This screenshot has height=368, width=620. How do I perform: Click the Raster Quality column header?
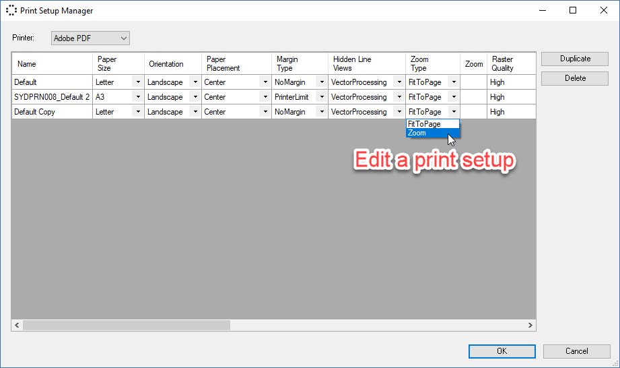511,64
